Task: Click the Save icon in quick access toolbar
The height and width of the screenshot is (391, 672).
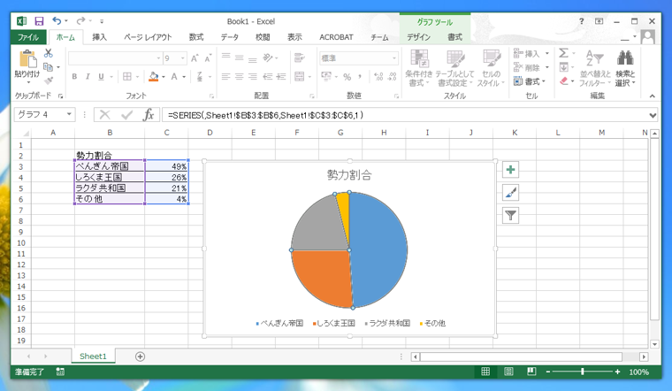Action: (39, 21)
